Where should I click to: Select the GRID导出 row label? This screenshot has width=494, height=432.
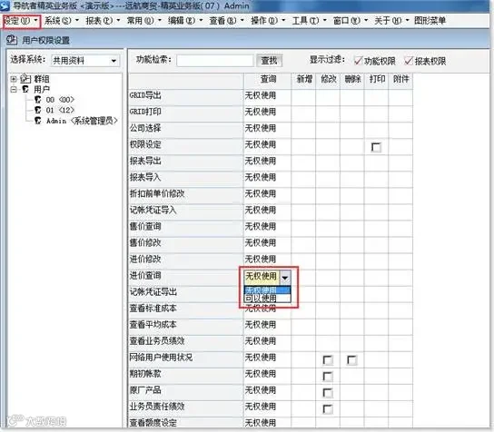coord(145,95)
